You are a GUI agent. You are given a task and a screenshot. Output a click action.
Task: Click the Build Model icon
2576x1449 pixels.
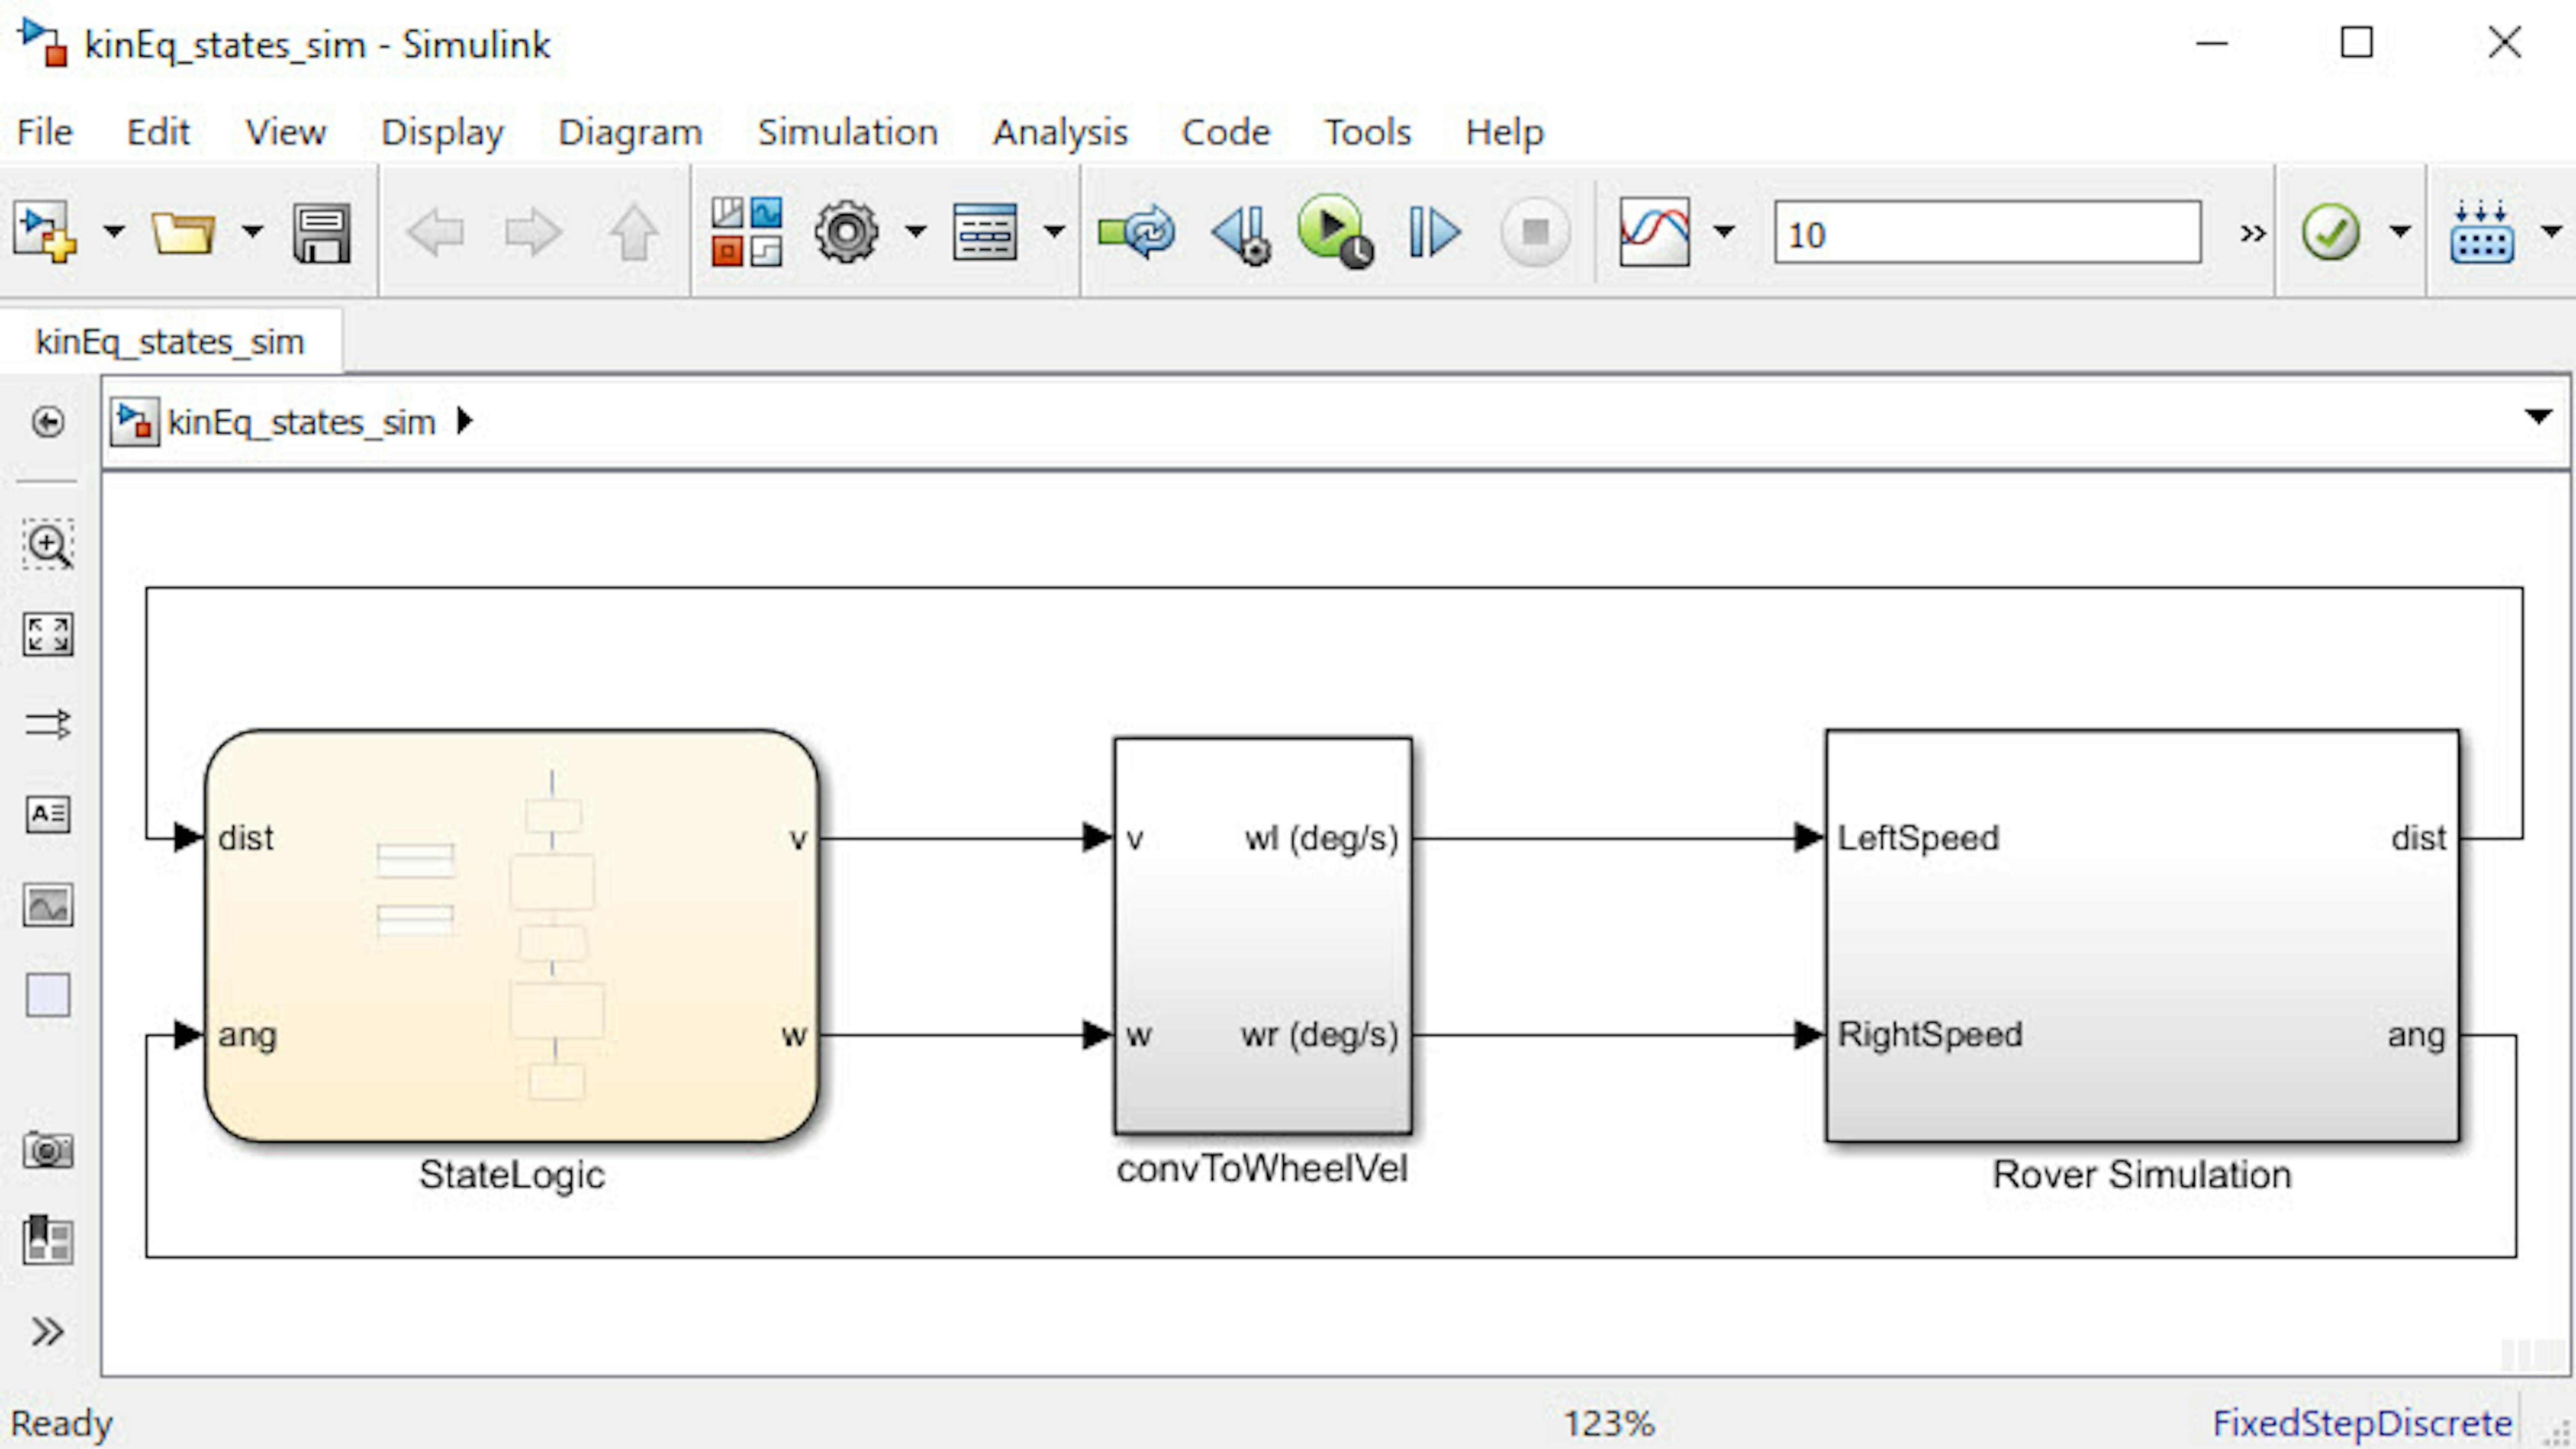click(x=2482, y=232)
